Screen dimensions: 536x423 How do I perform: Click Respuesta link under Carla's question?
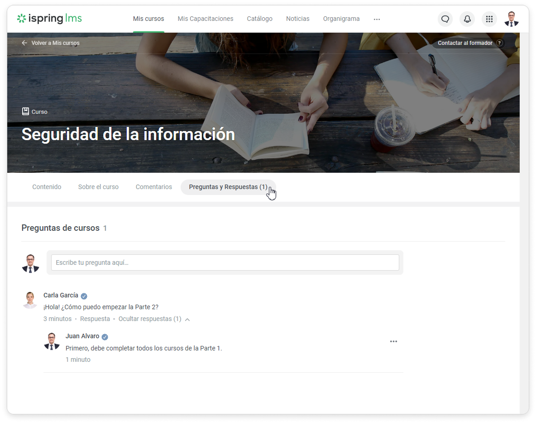[x=95, y=319]
